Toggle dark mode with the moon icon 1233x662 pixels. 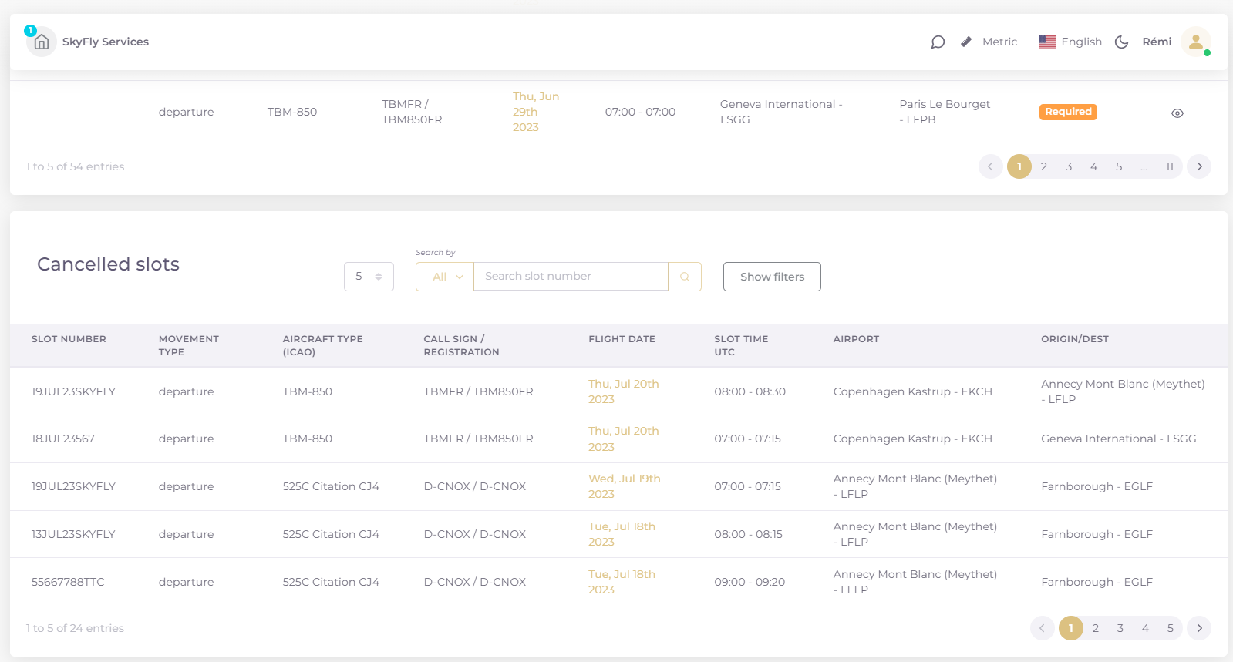pos(1122,42)
